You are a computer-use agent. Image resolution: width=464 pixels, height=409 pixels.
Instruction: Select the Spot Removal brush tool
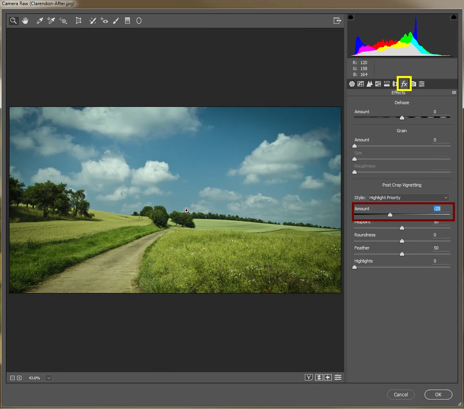coord(92,21)
